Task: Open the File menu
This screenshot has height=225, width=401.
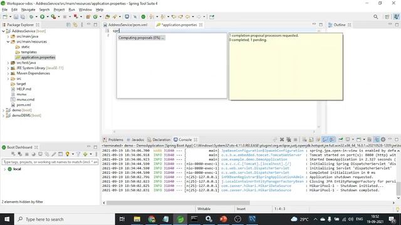Action: tap(4, 10)
